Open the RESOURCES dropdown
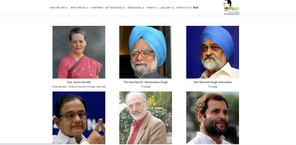 point(136,8)
